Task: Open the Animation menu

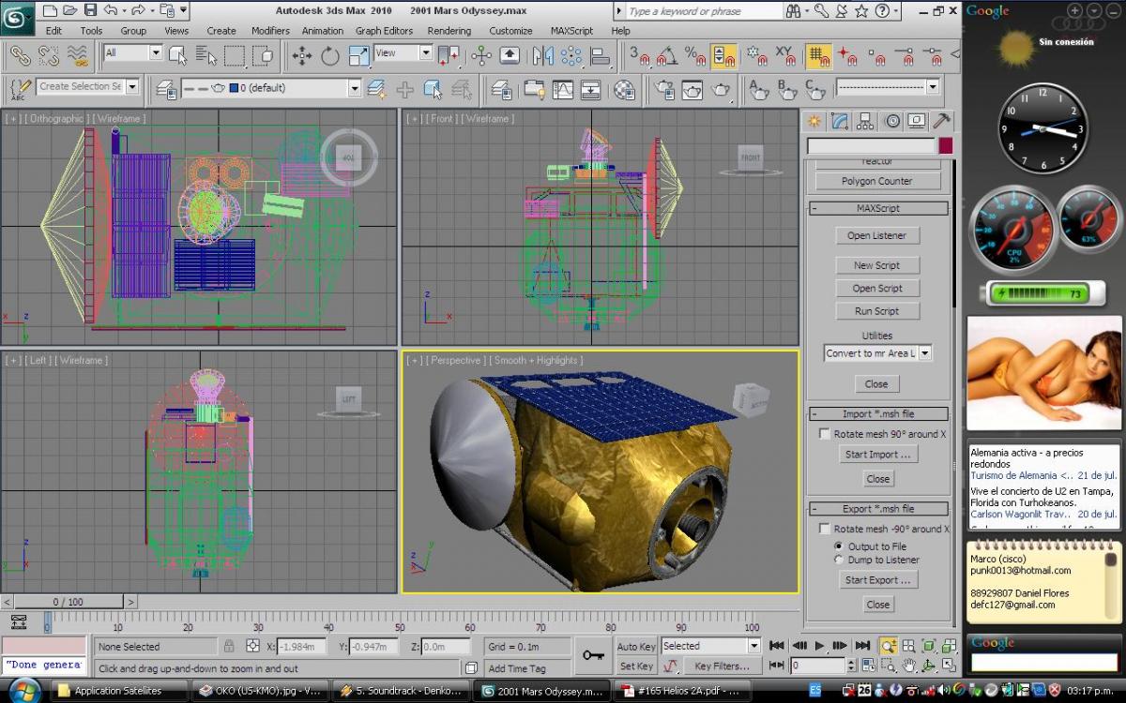Action: pyautogui.click(x=323, y=30)
